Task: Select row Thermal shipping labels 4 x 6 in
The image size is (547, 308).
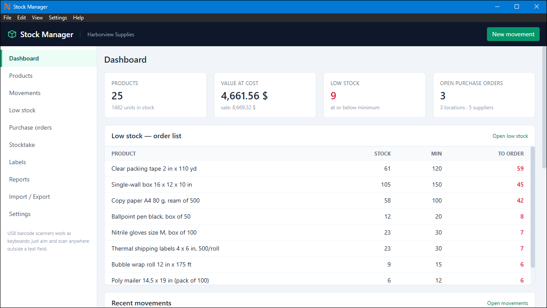Action: [317, 248]
